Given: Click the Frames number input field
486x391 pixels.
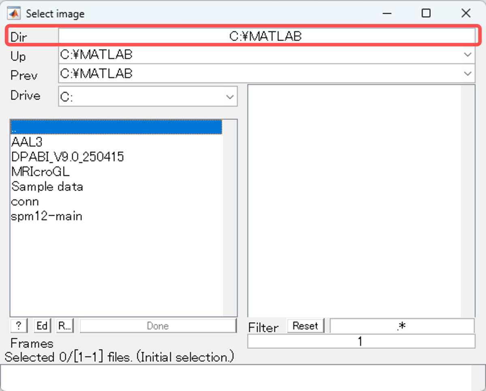Looking at the screenshot, I should click(360, 342).
